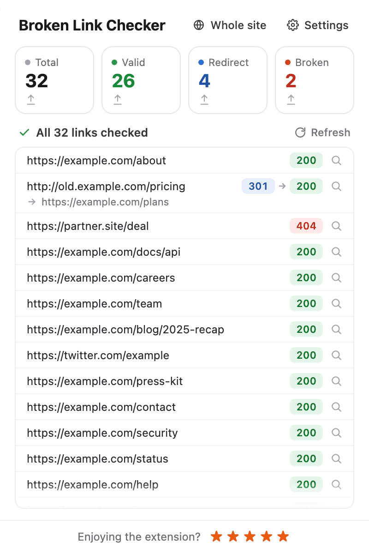This screenshot has width=369, height=554.
Task: Click 200 badge on docs/api row
Action: (x=306, y=252)
